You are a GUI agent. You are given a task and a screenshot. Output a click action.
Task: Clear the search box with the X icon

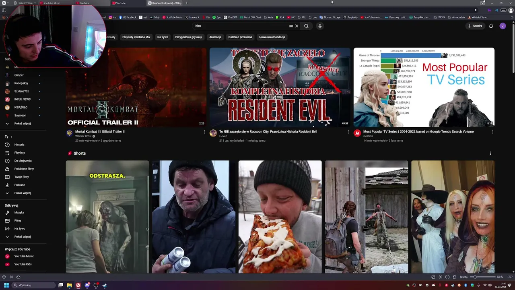297,26
